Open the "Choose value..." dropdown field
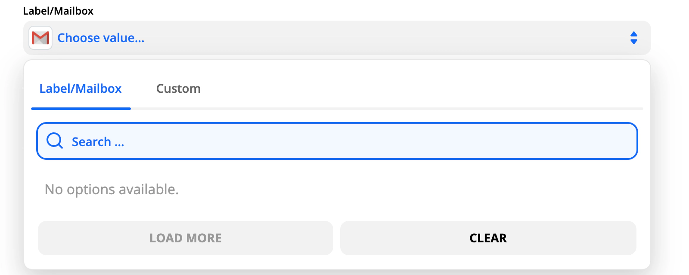The image size is (689, 275). [x=336, y=38]
